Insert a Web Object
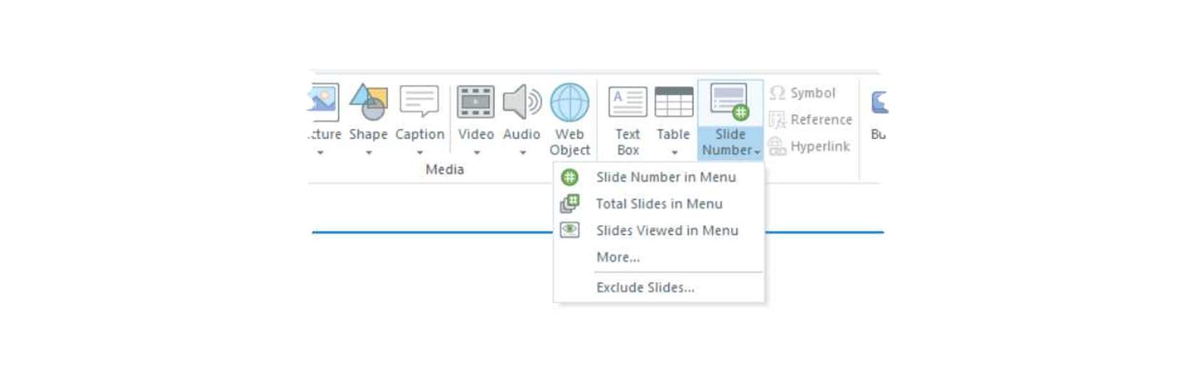 pyautogui.click(x=570, y=103)
